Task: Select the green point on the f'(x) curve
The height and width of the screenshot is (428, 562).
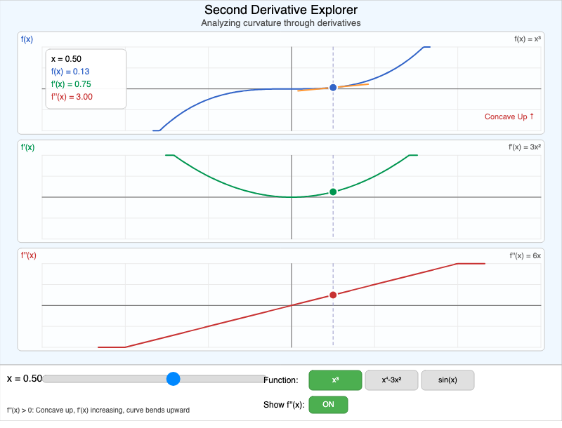Action: [332, 191]
